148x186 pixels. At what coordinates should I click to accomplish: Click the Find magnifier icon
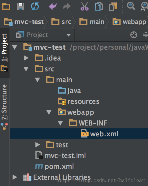tap(131, 6)
